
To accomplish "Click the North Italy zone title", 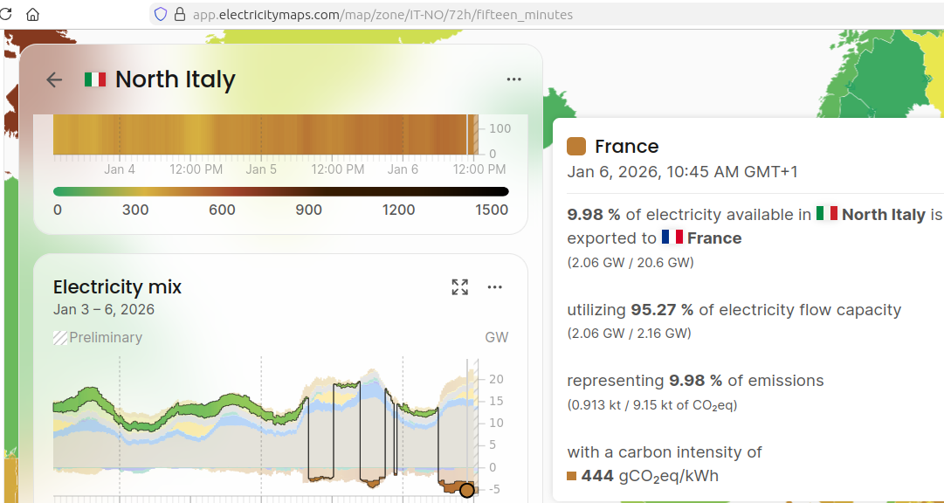I will pyautogui.click(x=176, y=79).
